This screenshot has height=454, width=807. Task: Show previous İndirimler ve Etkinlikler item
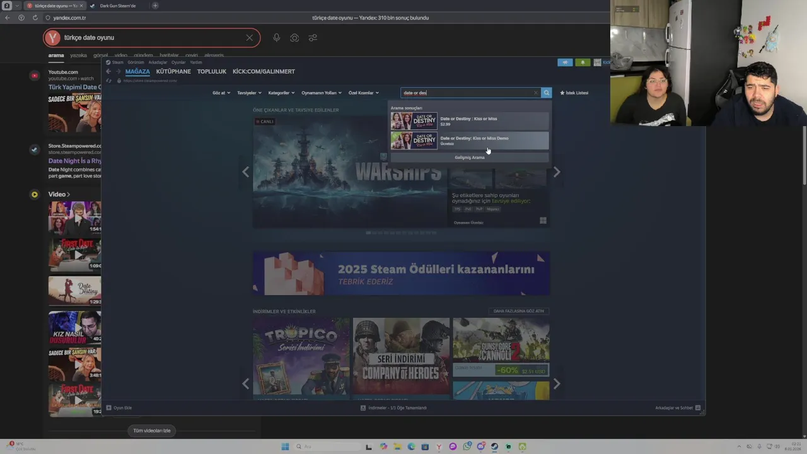245,383
